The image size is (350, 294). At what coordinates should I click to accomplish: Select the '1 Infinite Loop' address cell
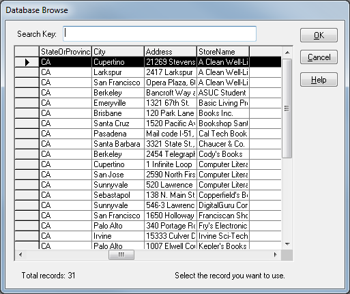(x=171, y=164)
